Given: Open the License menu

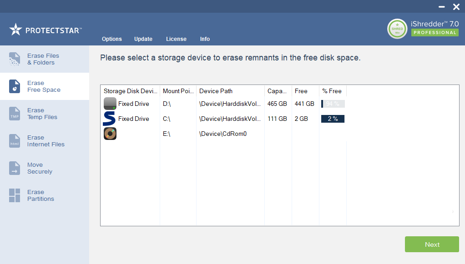Looking at the screenshot, I should (x=176, y=39).
